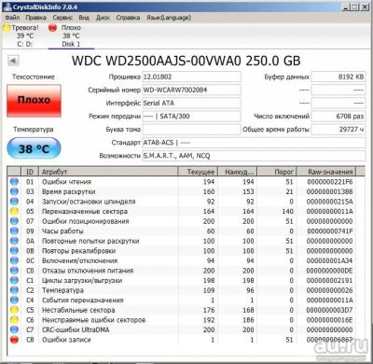Open the Вид menu
This screenshot has width=373, height=364.
pos(84,18)
